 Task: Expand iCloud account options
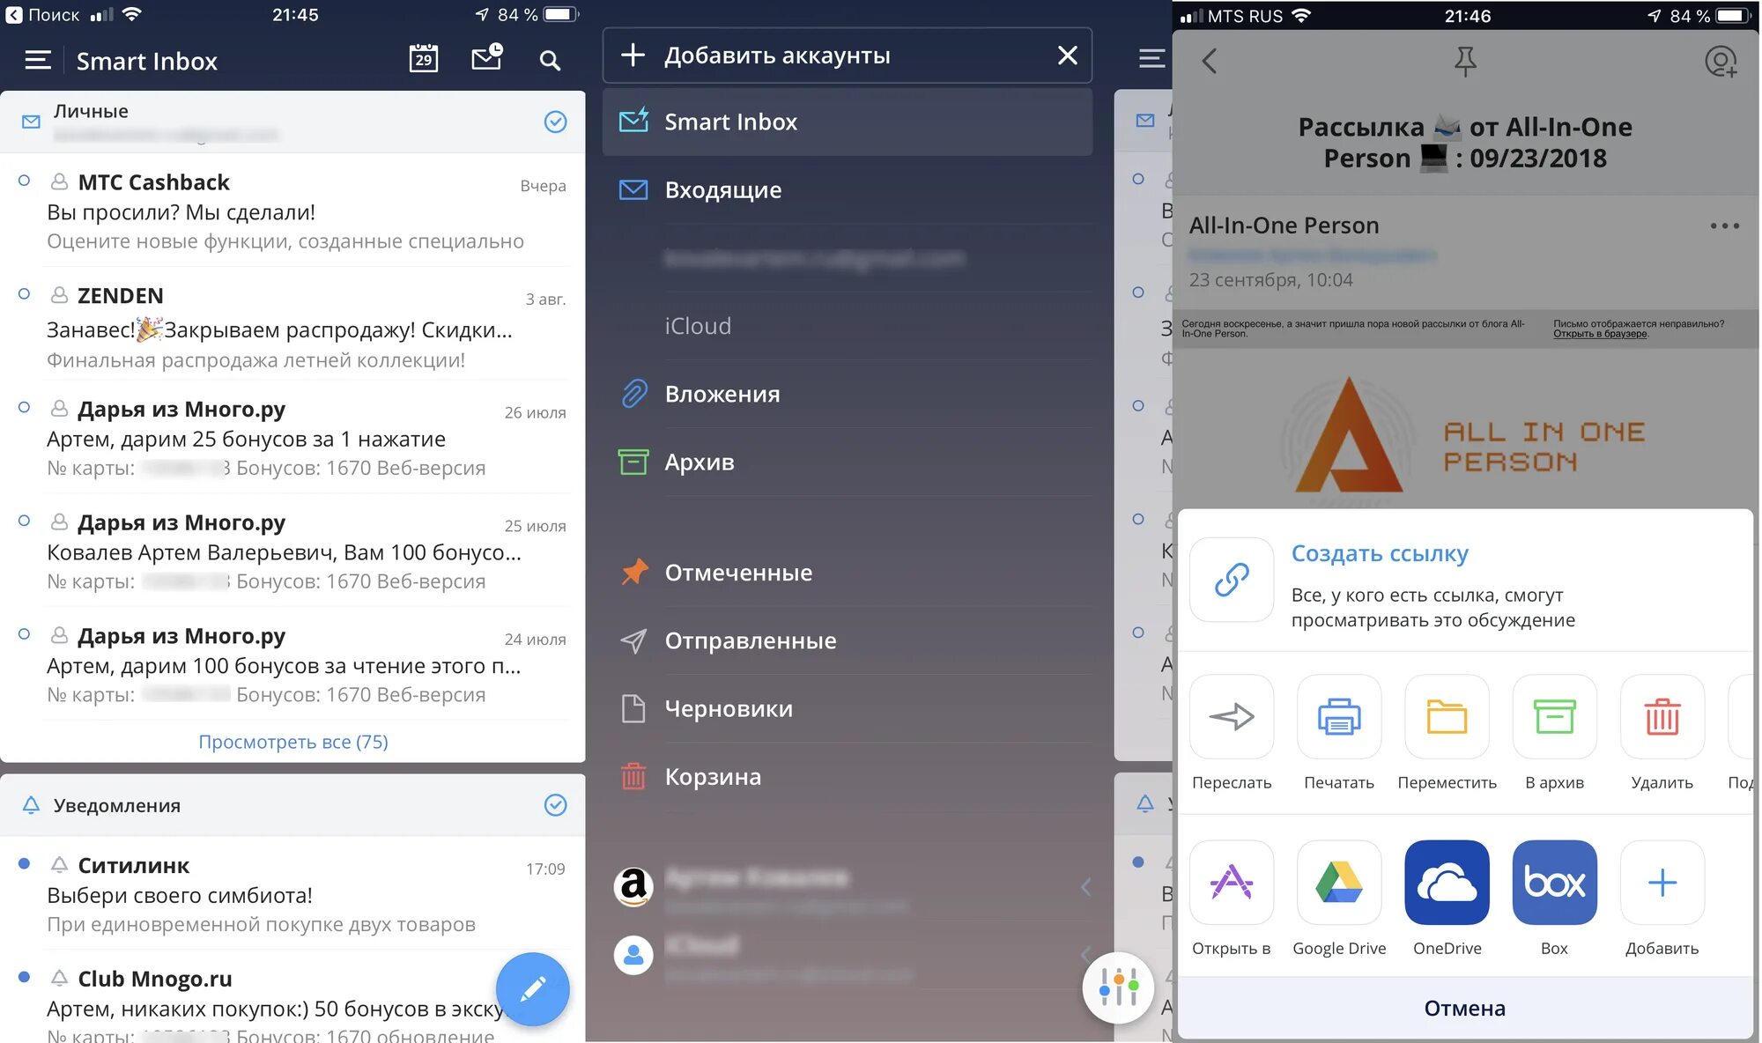click(697, 324)
